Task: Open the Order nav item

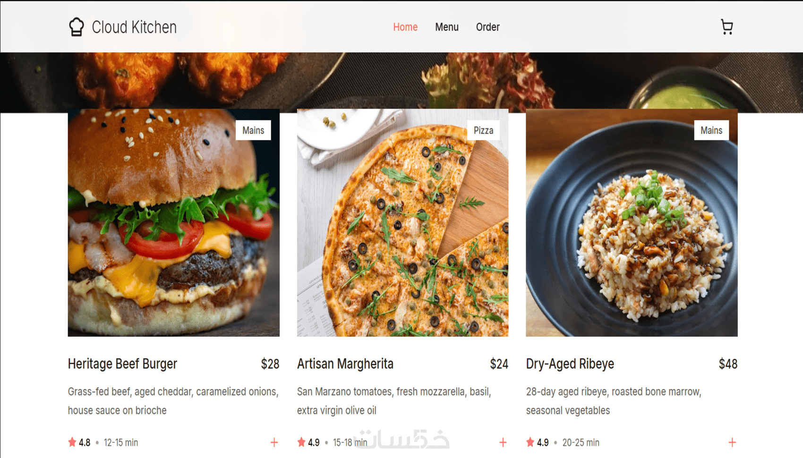Action: pyautogui.click(x=488, y=27)
